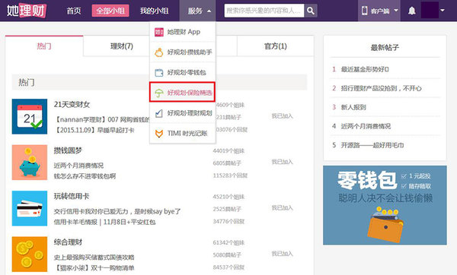This screenshot has height=275, width=457.
Task: Open the 【猫家小柒】双十一购物清单 post
Action: tap(94, 267)
